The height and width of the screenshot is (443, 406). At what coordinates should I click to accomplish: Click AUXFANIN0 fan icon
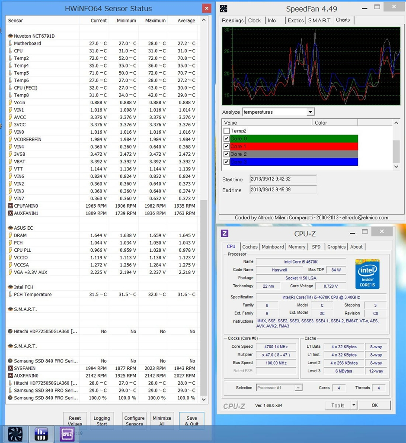10,376
